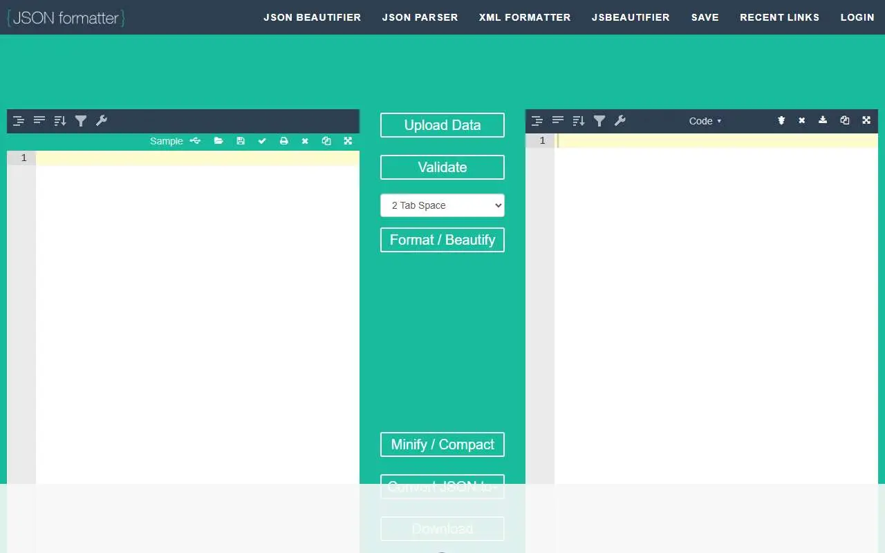Click Save in the top navigation
Screen dimensions: 885x553
(x=705, y=17)
